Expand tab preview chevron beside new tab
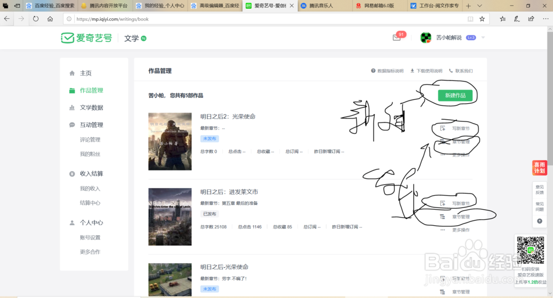The width and height of the screenshot is (553, 298). tap(479, 6)
